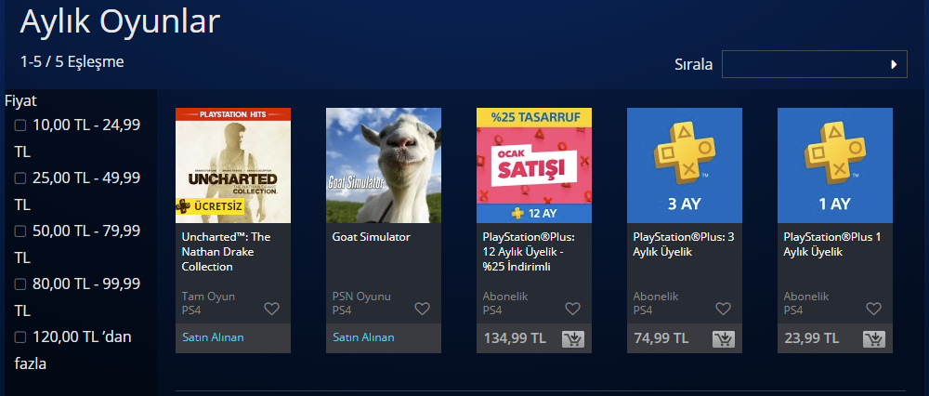Open the Sırala sort dropdown
The height and width of the screenshot is (396, 929).
pyautogui.click(x=814, y=64)
